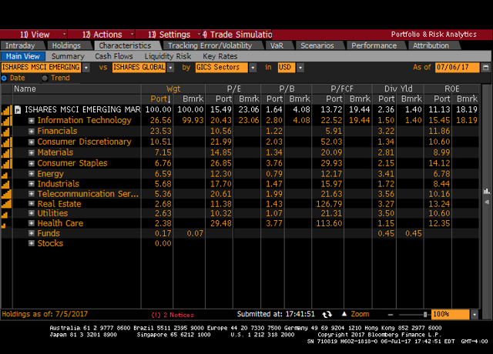Click the chart icon beside Industrials row

[x=5, y=184]
